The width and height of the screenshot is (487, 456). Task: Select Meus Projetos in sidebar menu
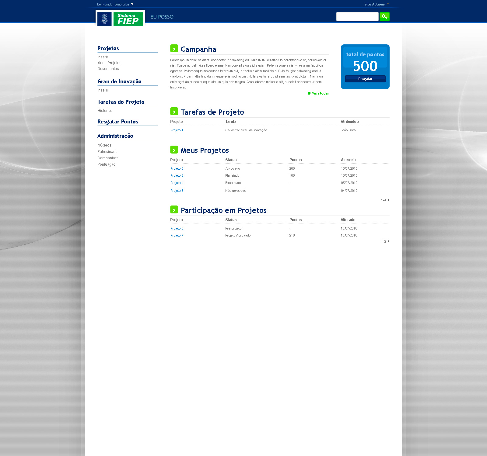point(109,63)
